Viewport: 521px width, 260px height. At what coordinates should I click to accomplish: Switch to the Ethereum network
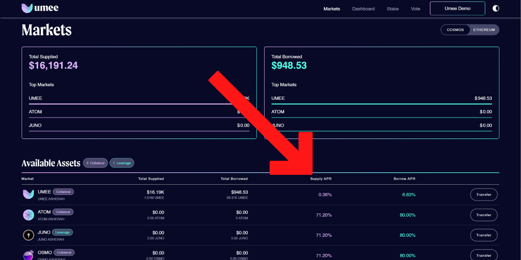click(484, 30)
